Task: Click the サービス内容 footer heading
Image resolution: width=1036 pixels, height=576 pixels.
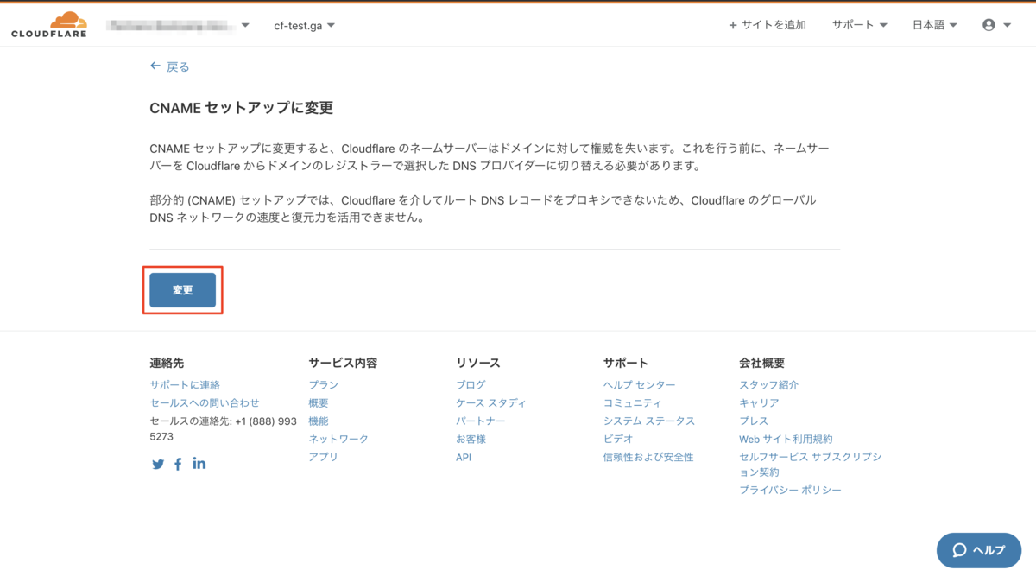Action: (x=343, y=363)
